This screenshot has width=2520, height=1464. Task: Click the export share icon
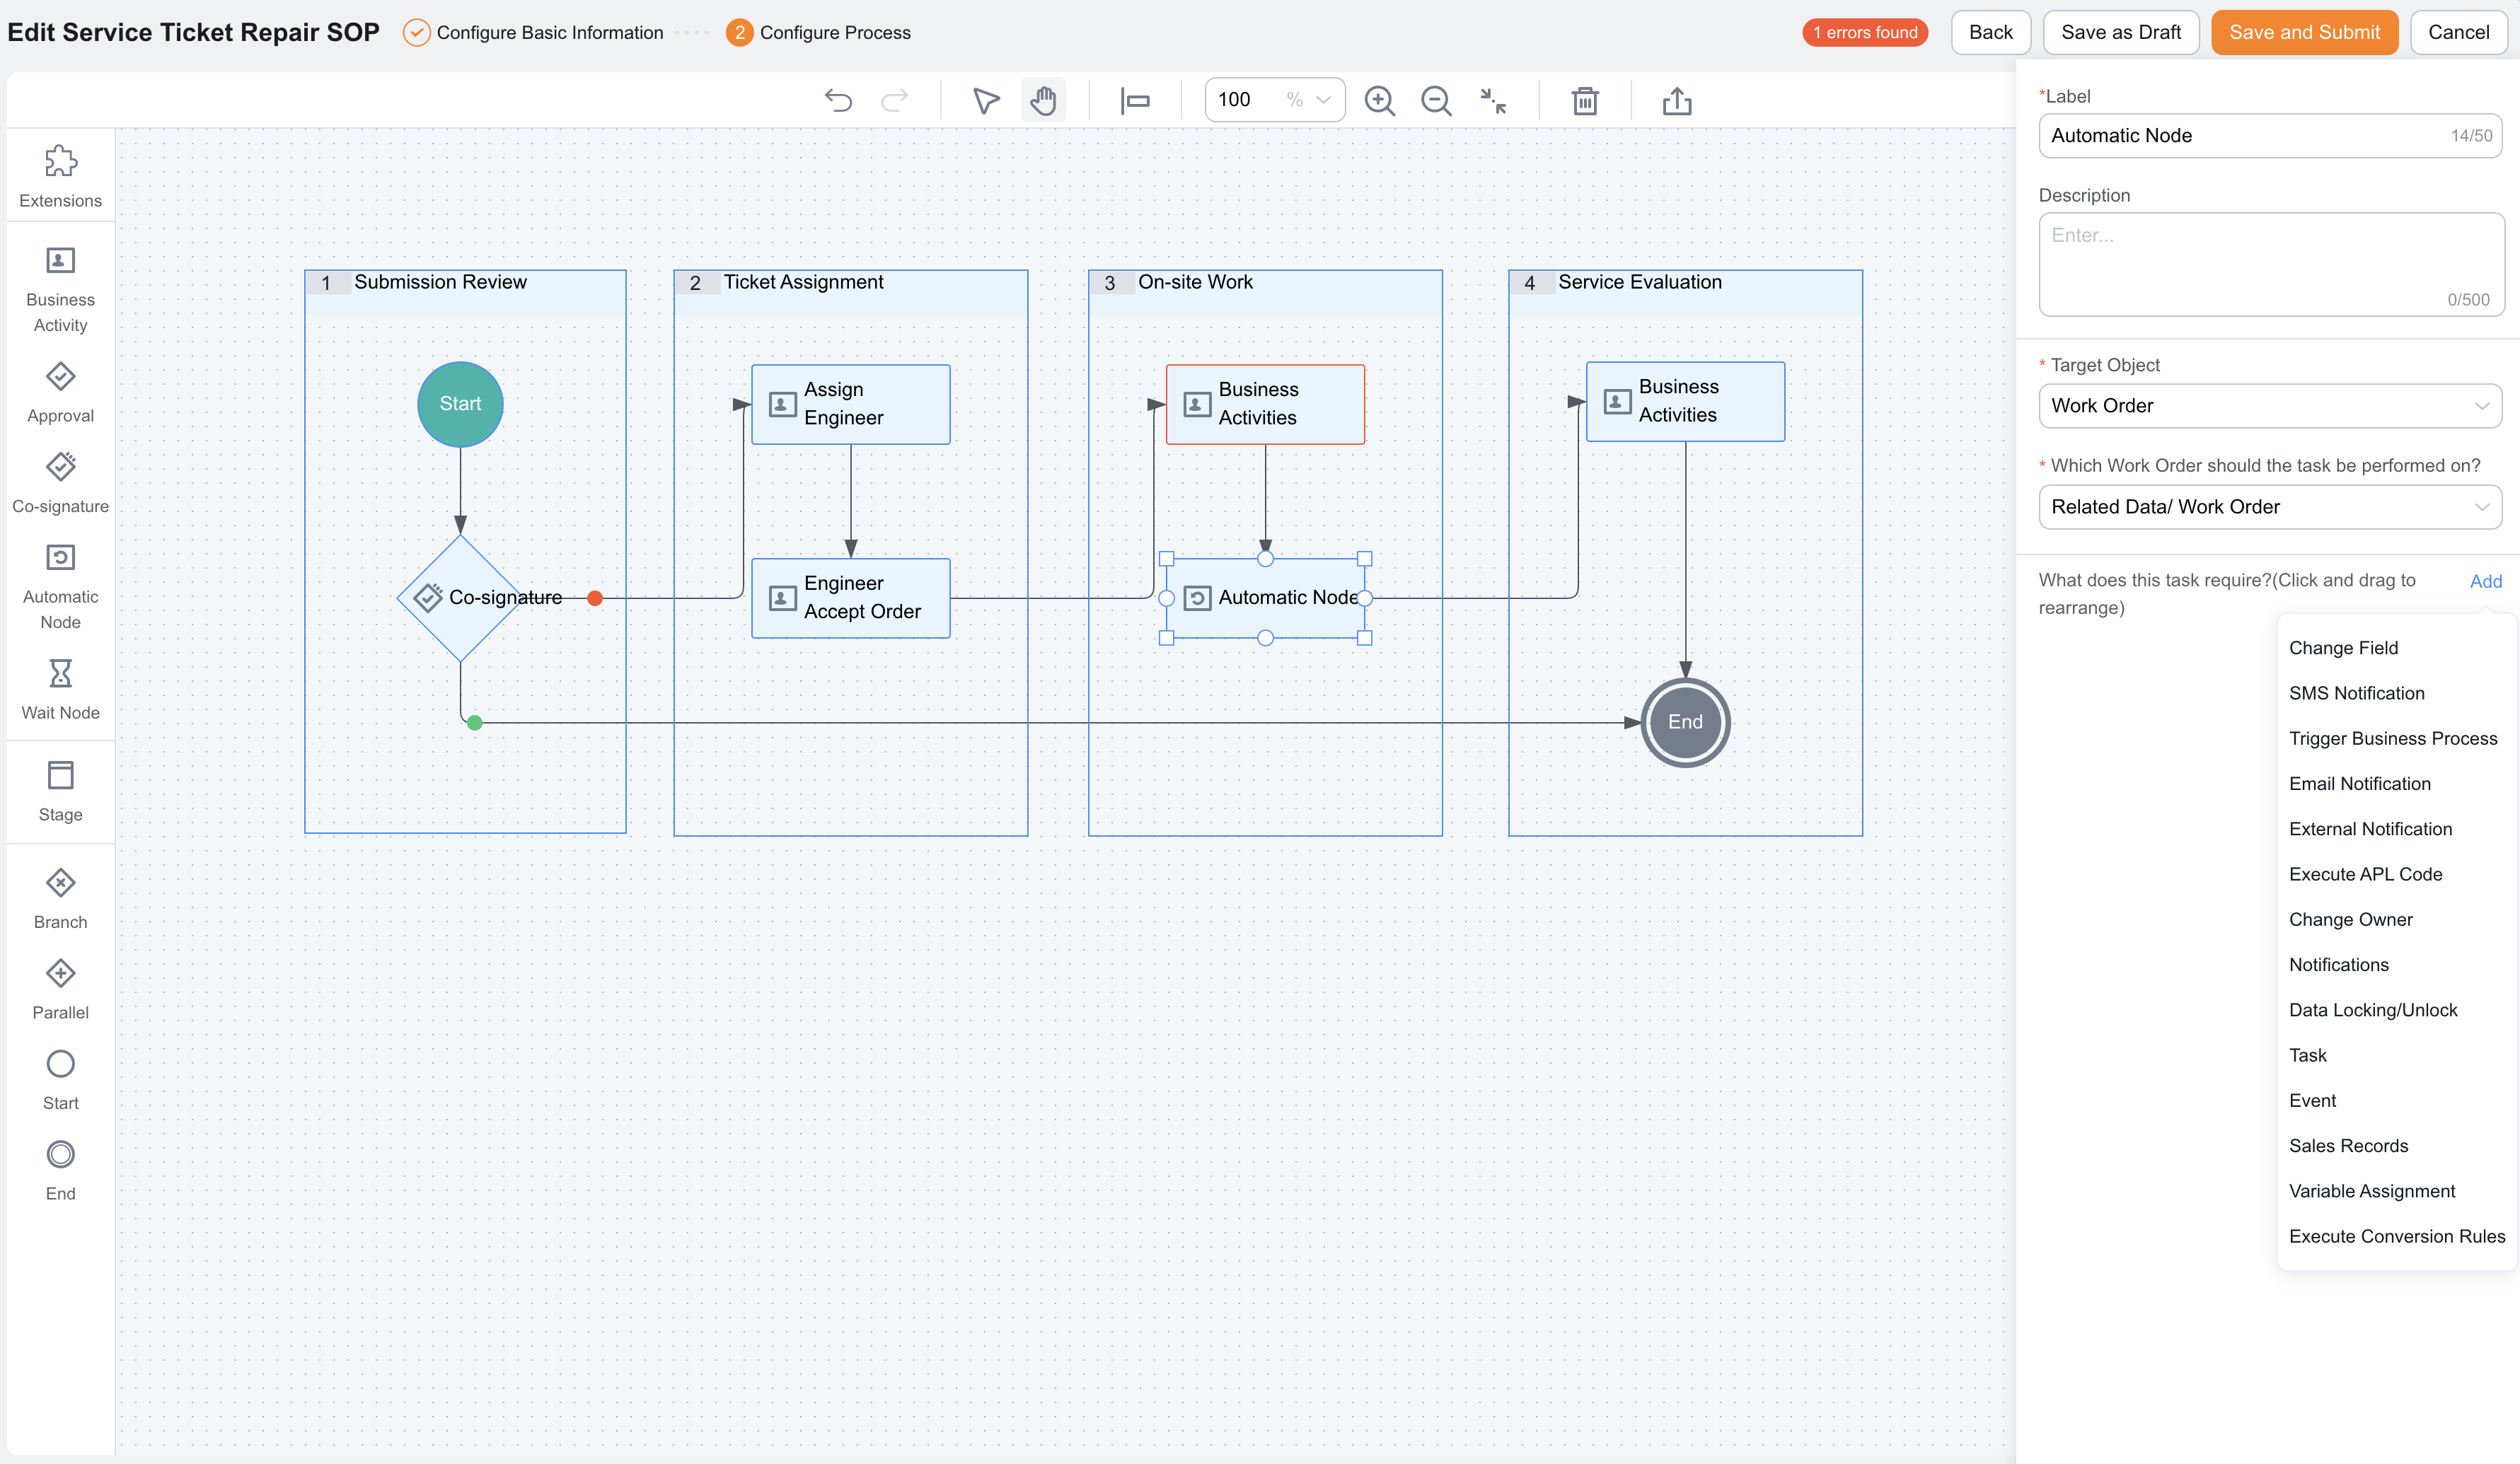click(1677, 100)
